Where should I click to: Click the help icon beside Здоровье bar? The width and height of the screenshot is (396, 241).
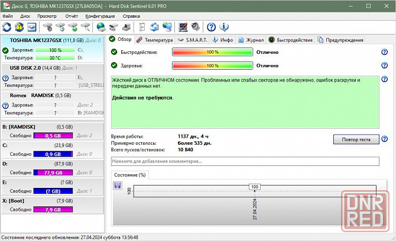pyautogui.click(x=384, y=66)
